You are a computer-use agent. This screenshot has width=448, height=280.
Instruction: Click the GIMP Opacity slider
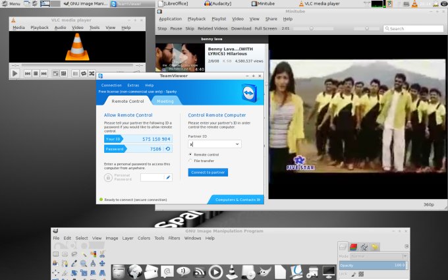pos(372,265)
